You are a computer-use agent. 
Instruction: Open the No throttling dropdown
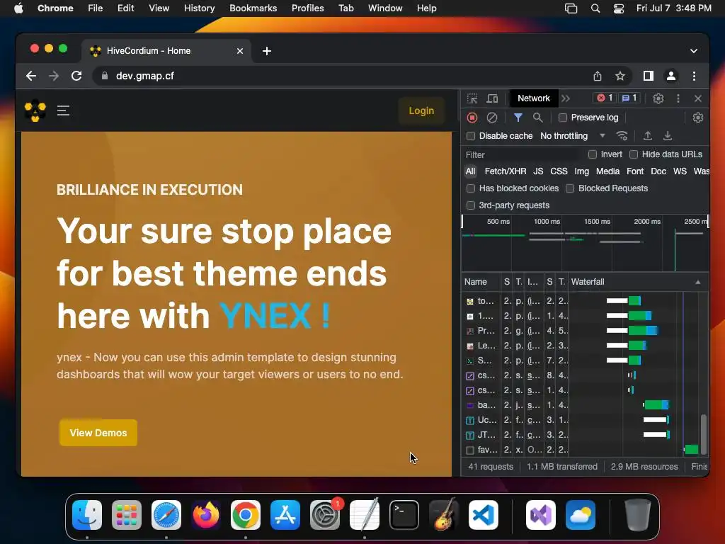point(572,135)
